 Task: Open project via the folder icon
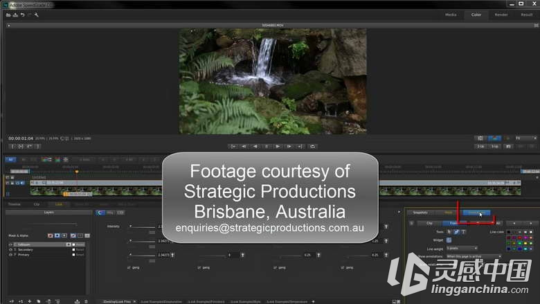8,15
